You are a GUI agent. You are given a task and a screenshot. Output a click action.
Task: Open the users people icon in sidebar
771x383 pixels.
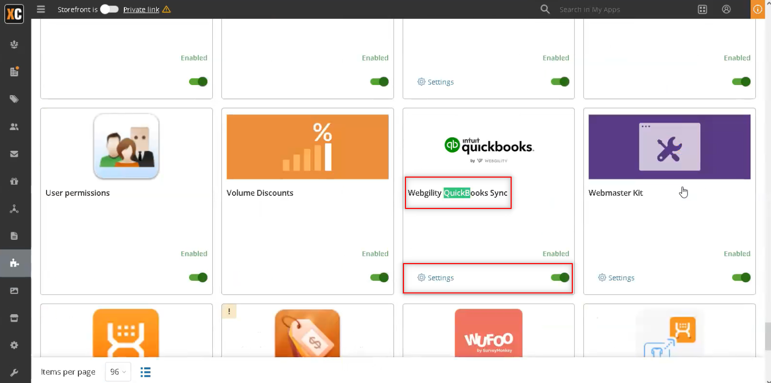14,127
